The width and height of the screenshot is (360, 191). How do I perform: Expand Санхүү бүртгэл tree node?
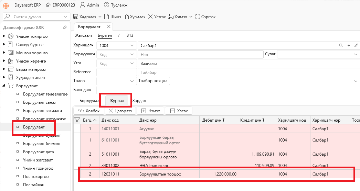4,44
